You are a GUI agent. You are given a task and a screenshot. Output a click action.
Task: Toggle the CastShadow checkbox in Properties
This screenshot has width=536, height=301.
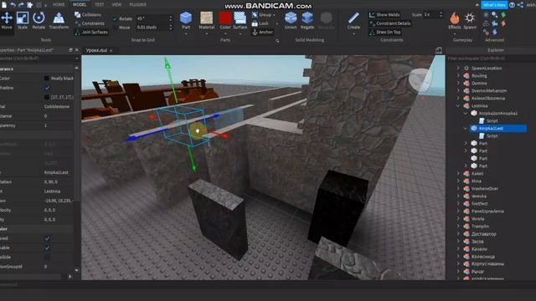[x=47, y=88]
